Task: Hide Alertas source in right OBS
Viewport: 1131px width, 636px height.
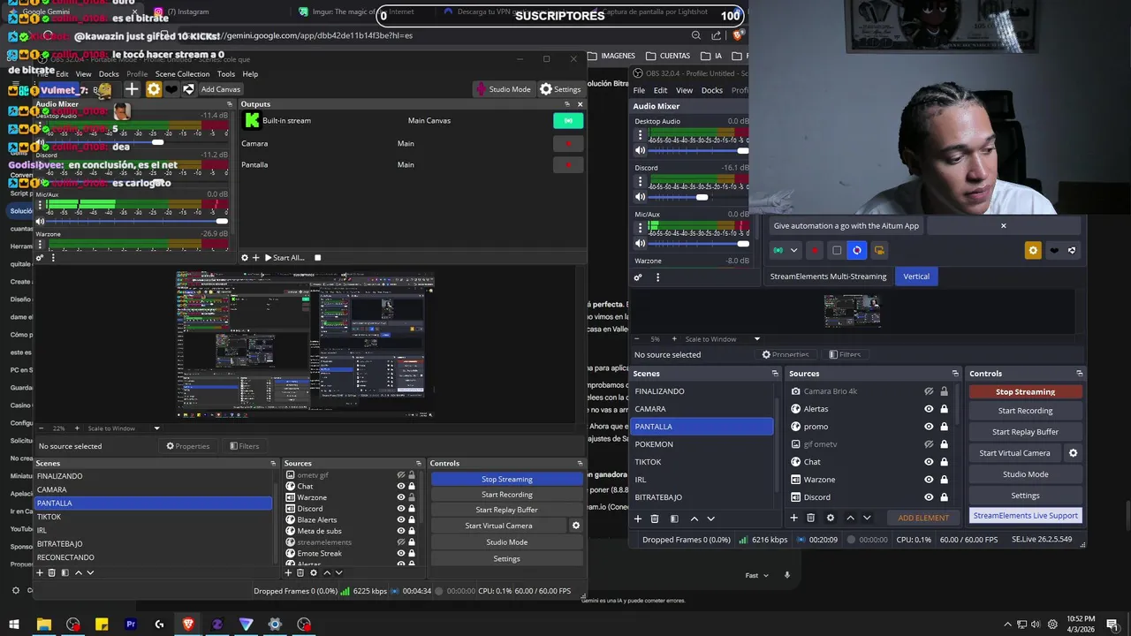Action: tap(929, 409)
